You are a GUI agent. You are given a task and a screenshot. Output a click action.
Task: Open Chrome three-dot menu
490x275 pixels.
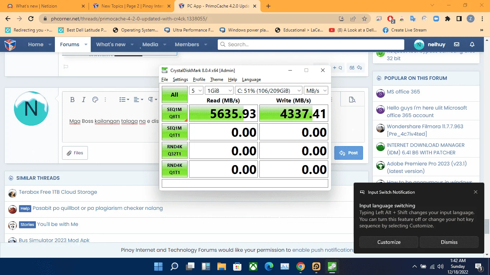[x=482, y=19]
